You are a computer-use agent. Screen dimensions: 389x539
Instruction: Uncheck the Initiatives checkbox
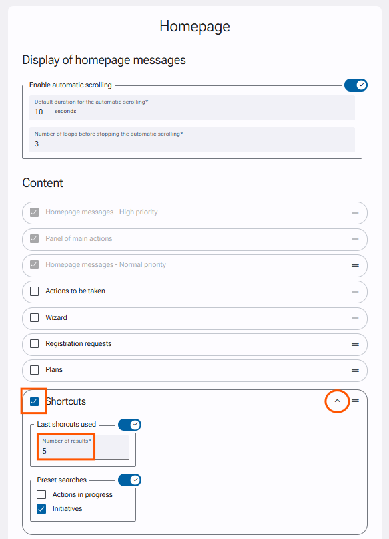pyautogui.click(x=41, y=509)
